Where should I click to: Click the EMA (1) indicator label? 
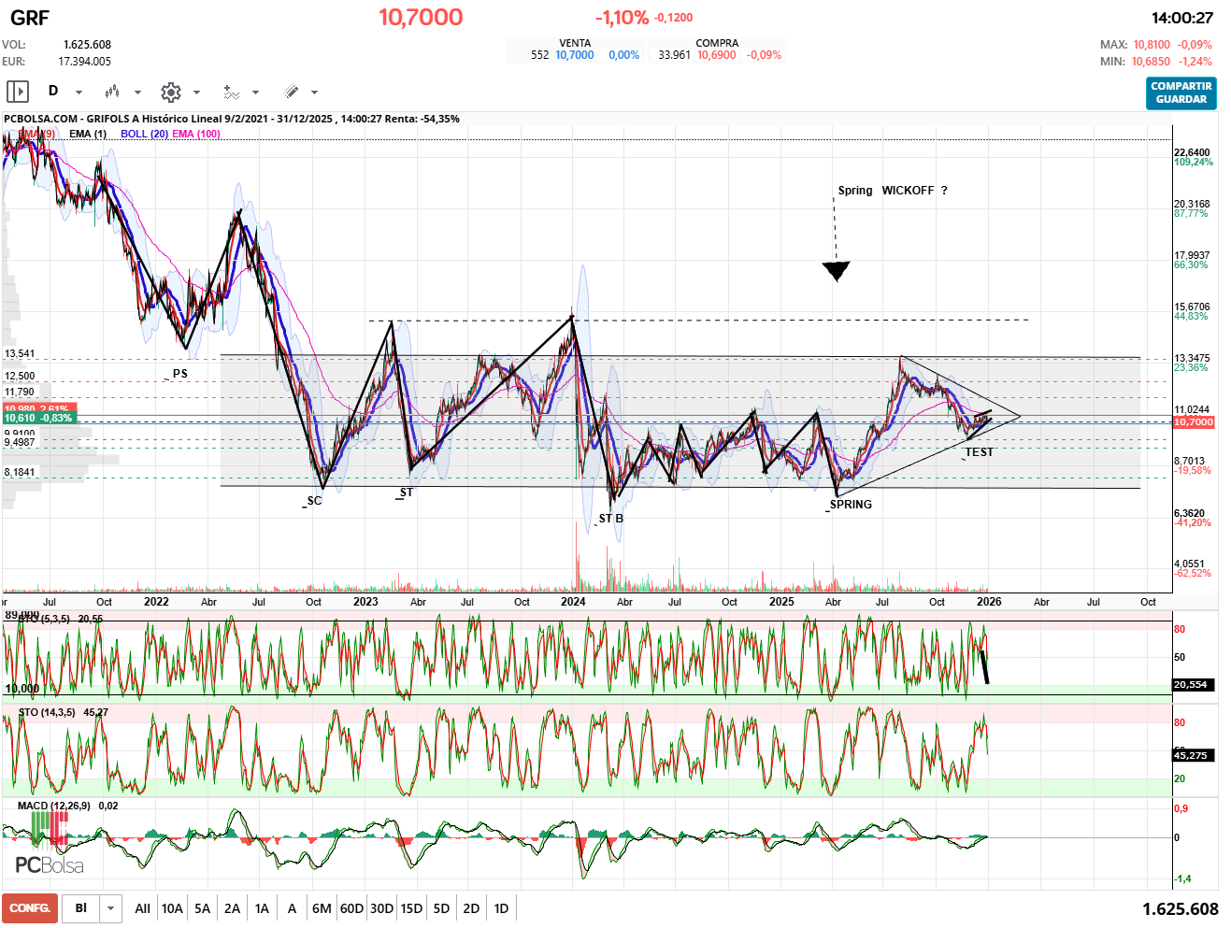pos(88,134)
